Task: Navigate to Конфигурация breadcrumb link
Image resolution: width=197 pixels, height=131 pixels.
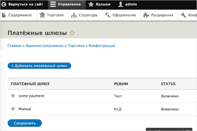Action: [102, 46]
